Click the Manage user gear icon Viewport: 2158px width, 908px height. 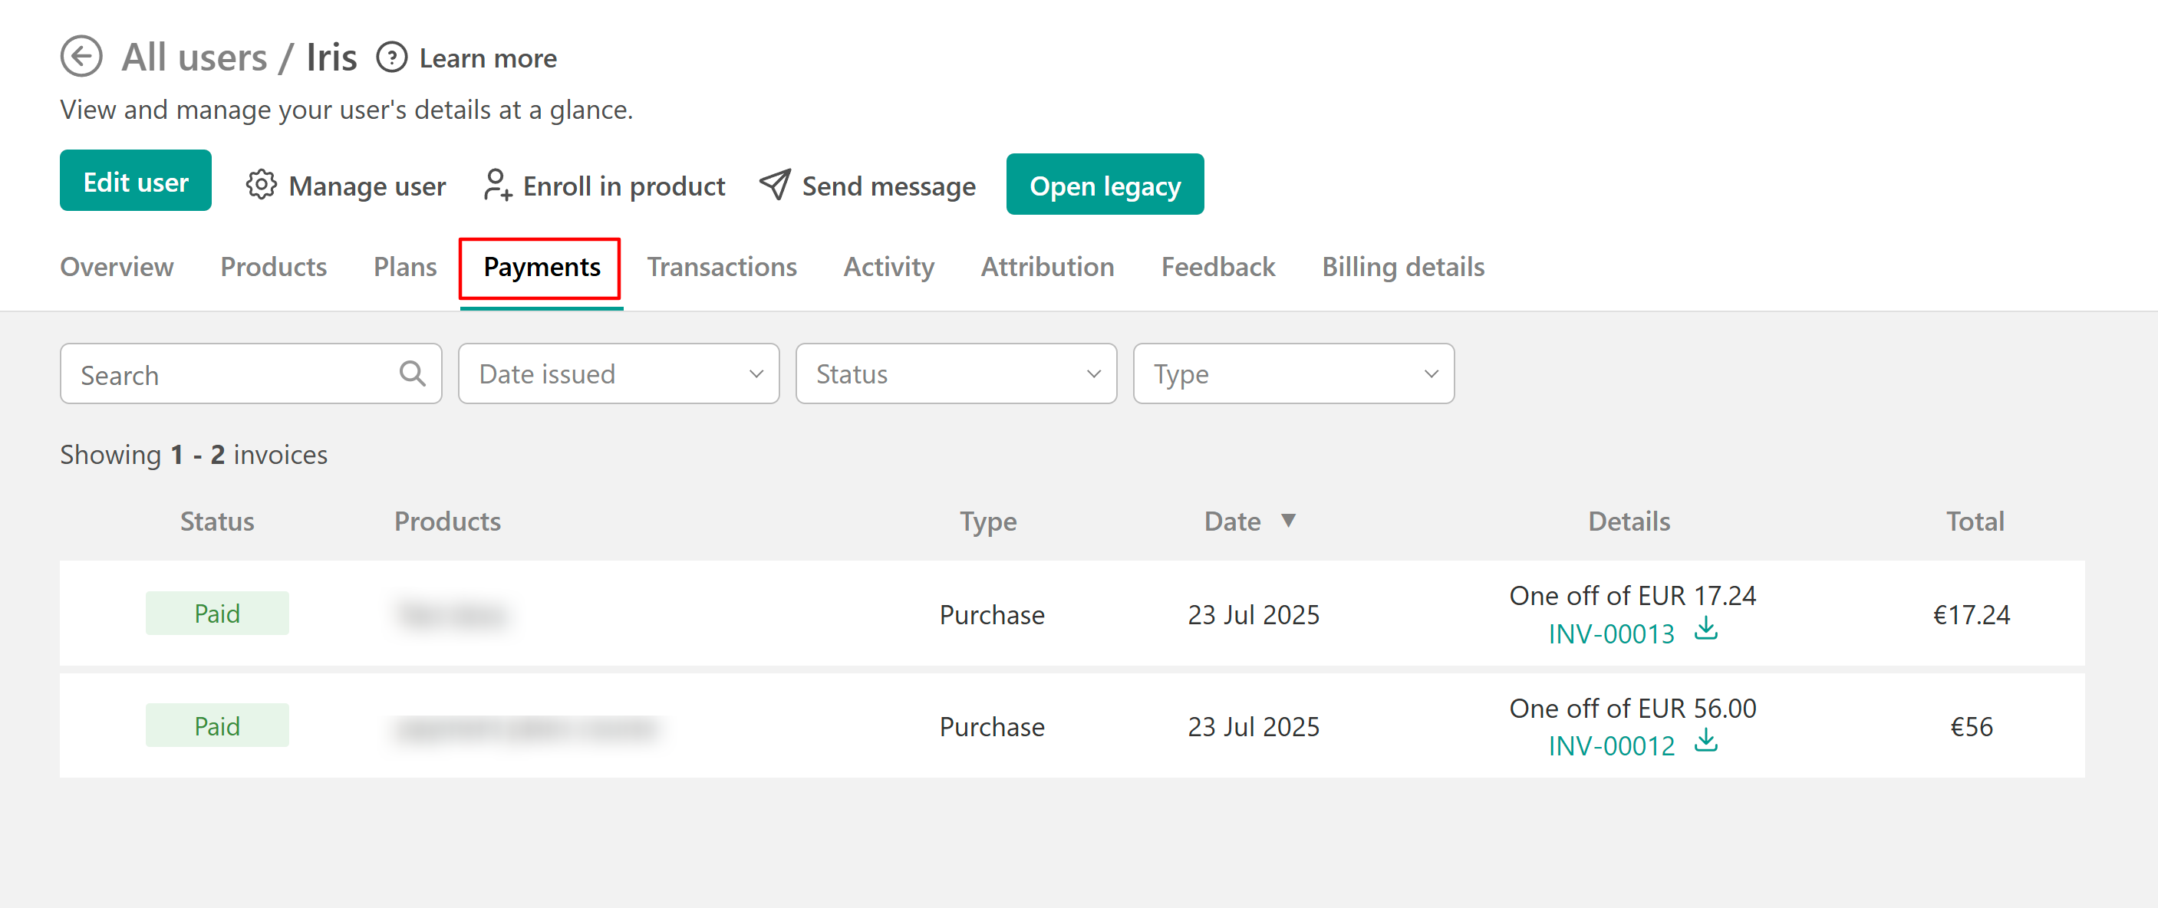261,184
